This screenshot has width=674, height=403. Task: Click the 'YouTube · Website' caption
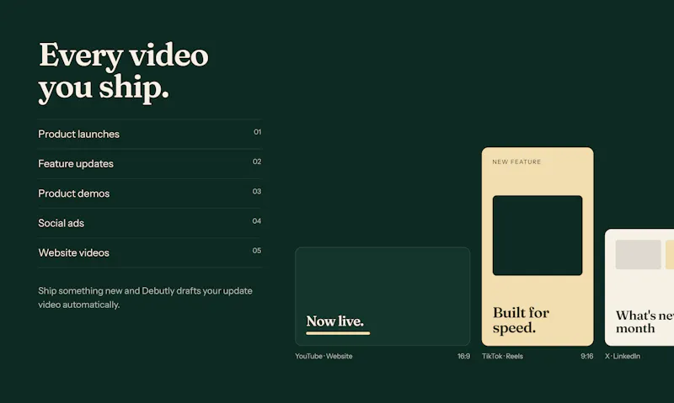click(x=324, y=356)
